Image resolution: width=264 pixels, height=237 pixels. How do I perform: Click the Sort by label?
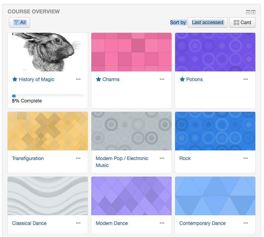178,22
